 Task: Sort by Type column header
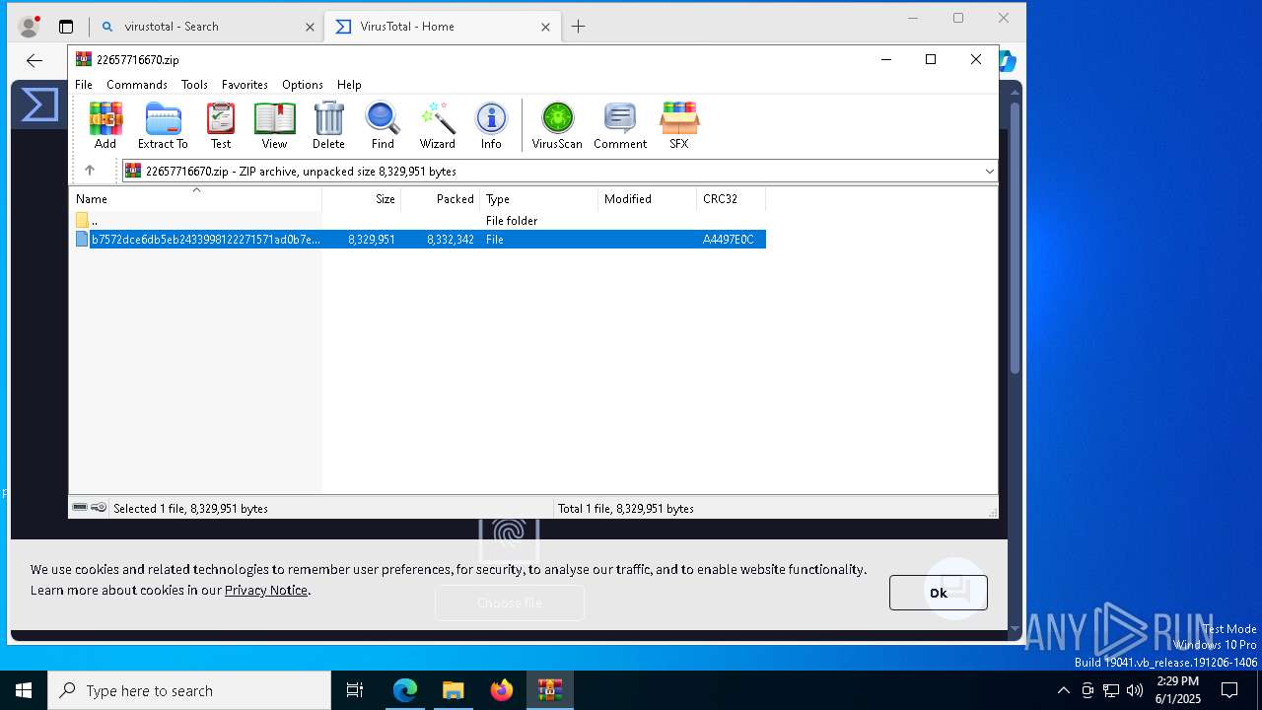(538, 199)
